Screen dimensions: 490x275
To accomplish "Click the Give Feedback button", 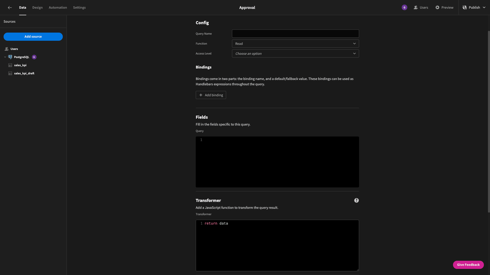I will pos(468,265).
